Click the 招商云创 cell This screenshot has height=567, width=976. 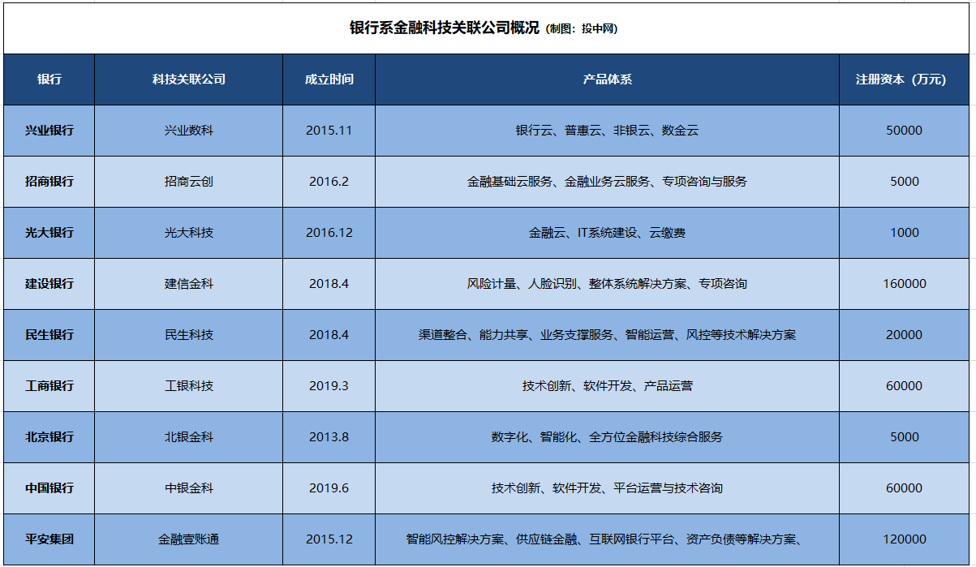point(189,182)
